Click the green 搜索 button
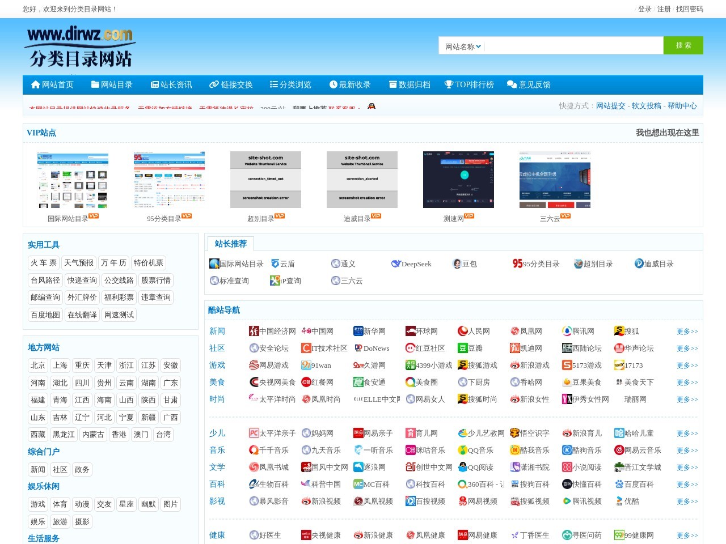The image size is (726, 544). coord(683,45)
